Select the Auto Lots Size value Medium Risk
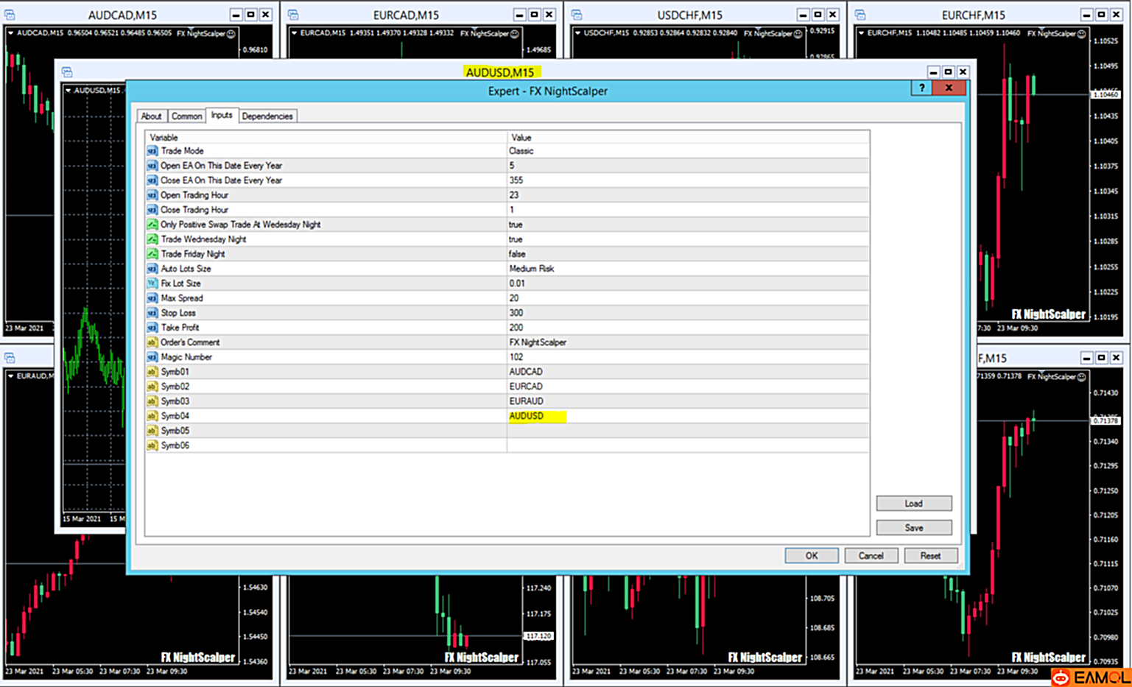The width and height of the screenshot is (1132, 687). (532, 269)
